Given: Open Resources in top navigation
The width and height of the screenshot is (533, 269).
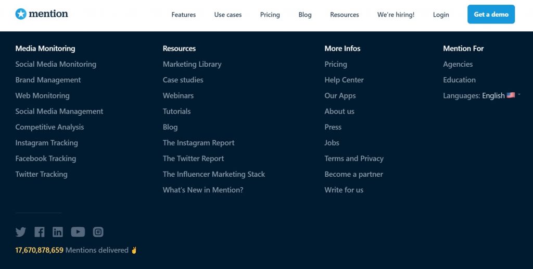Looking at the screenshot, I should (x=345, y=15).
